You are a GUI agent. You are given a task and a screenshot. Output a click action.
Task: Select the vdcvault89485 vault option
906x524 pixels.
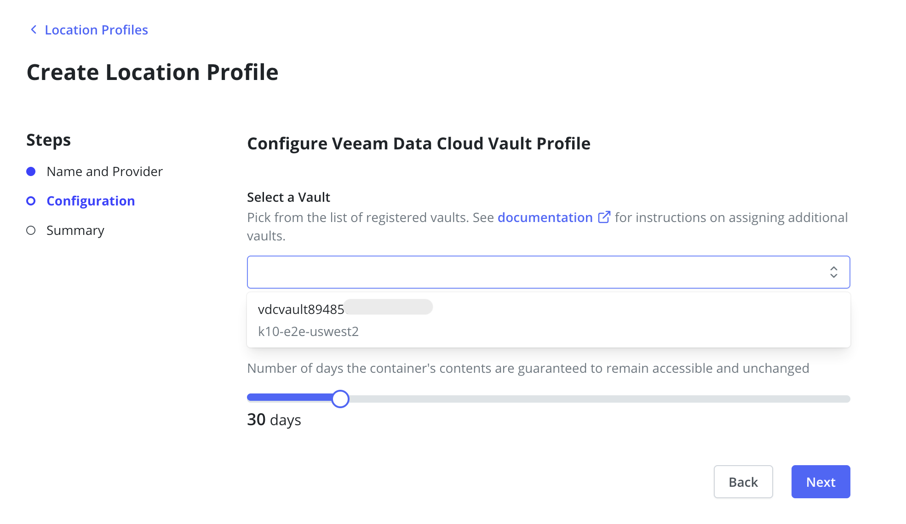coord(301,309)
